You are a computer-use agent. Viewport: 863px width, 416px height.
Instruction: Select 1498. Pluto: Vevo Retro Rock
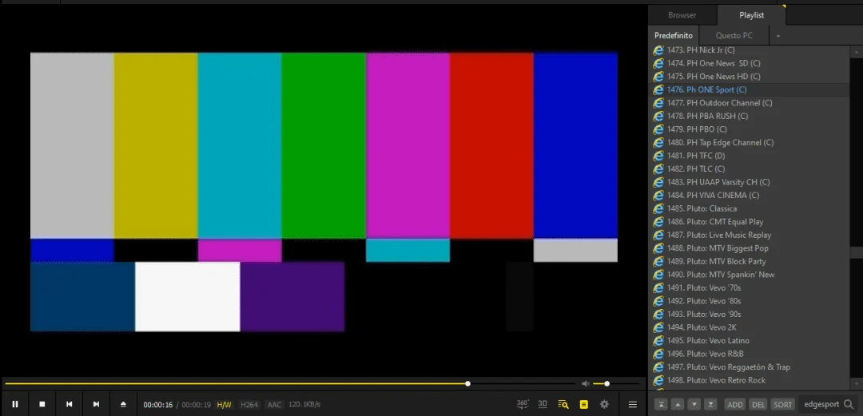pyautogui.click(x=749, y=380)
